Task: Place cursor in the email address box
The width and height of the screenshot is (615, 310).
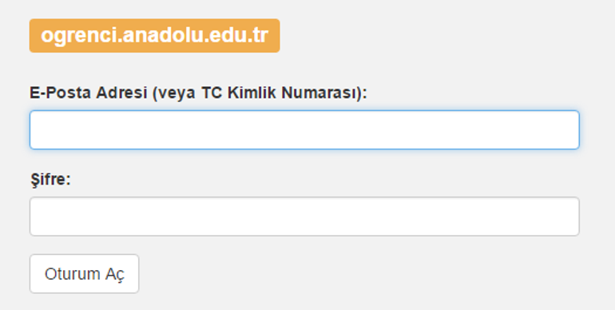Action: tap(304, 130)
